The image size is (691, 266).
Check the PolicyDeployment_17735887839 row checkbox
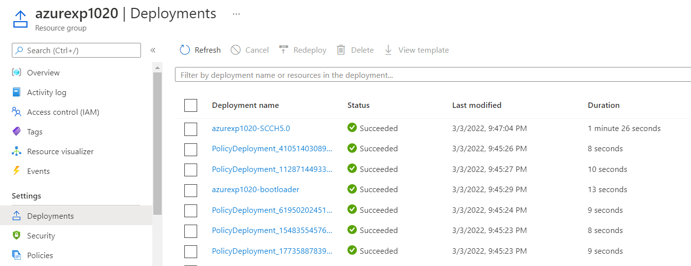point(191,252)
